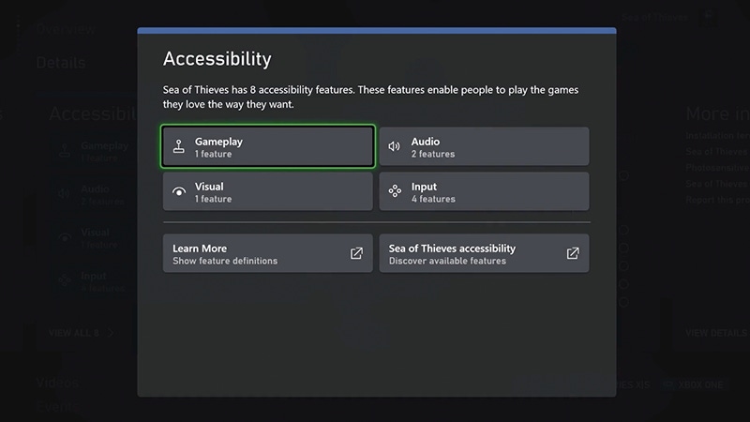Select the dimmed background Input list entry

point(94,280)
